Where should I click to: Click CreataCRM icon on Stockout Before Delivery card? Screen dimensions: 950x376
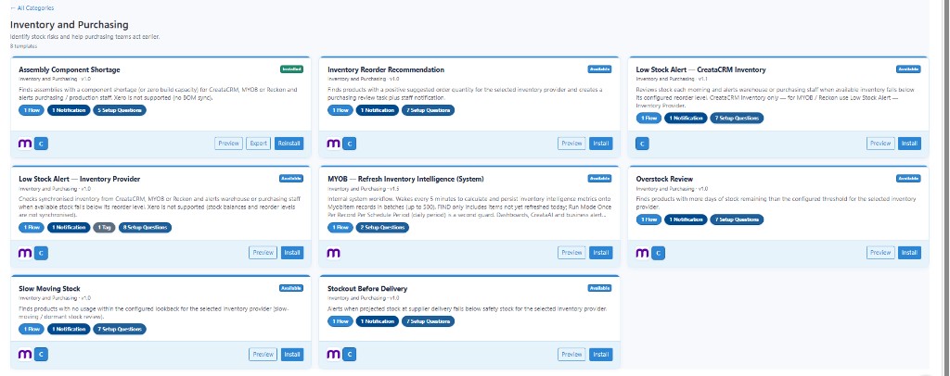pos(350,355)
